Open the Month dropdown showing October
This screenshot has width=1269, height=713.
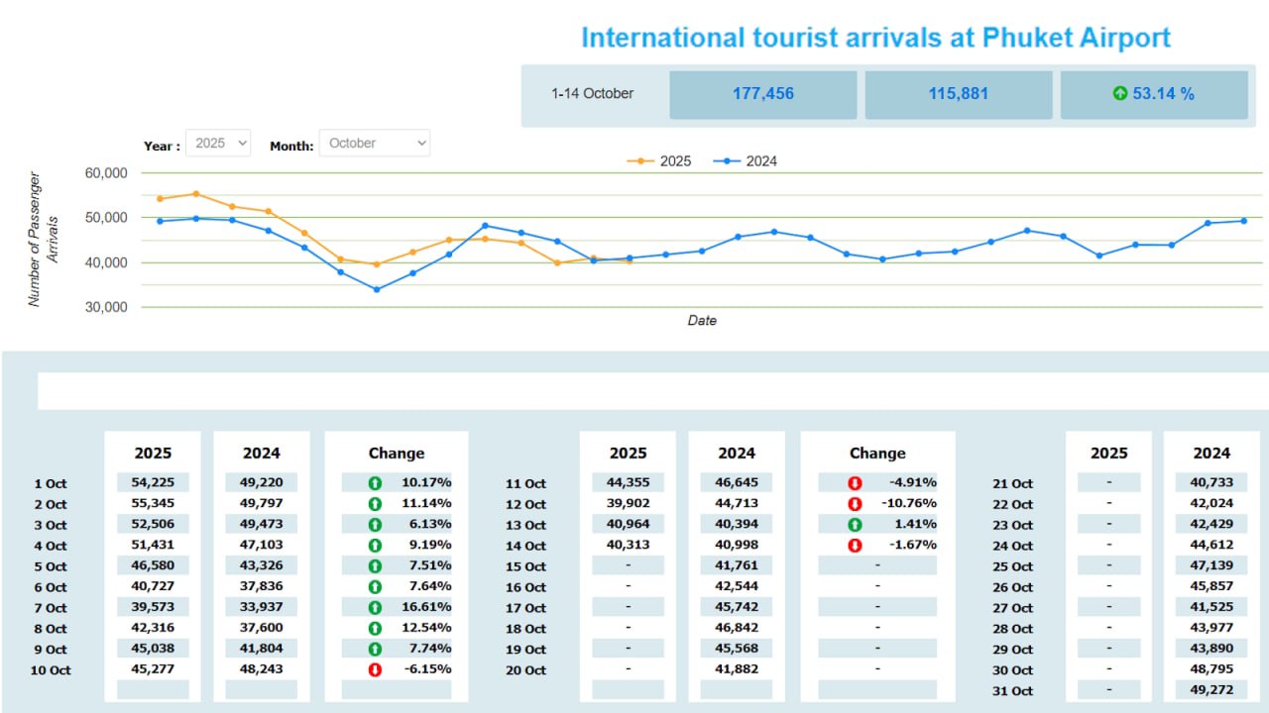click(x=375, y=144)
